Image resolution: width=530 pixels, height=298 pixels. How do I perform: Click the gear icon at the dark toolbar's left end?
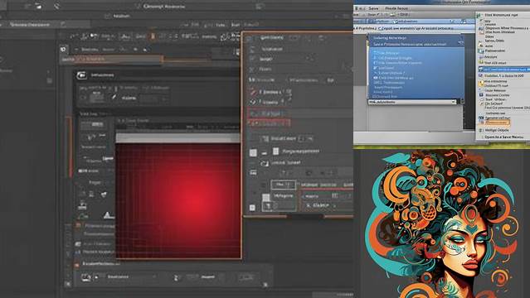[x=63, y=50]
